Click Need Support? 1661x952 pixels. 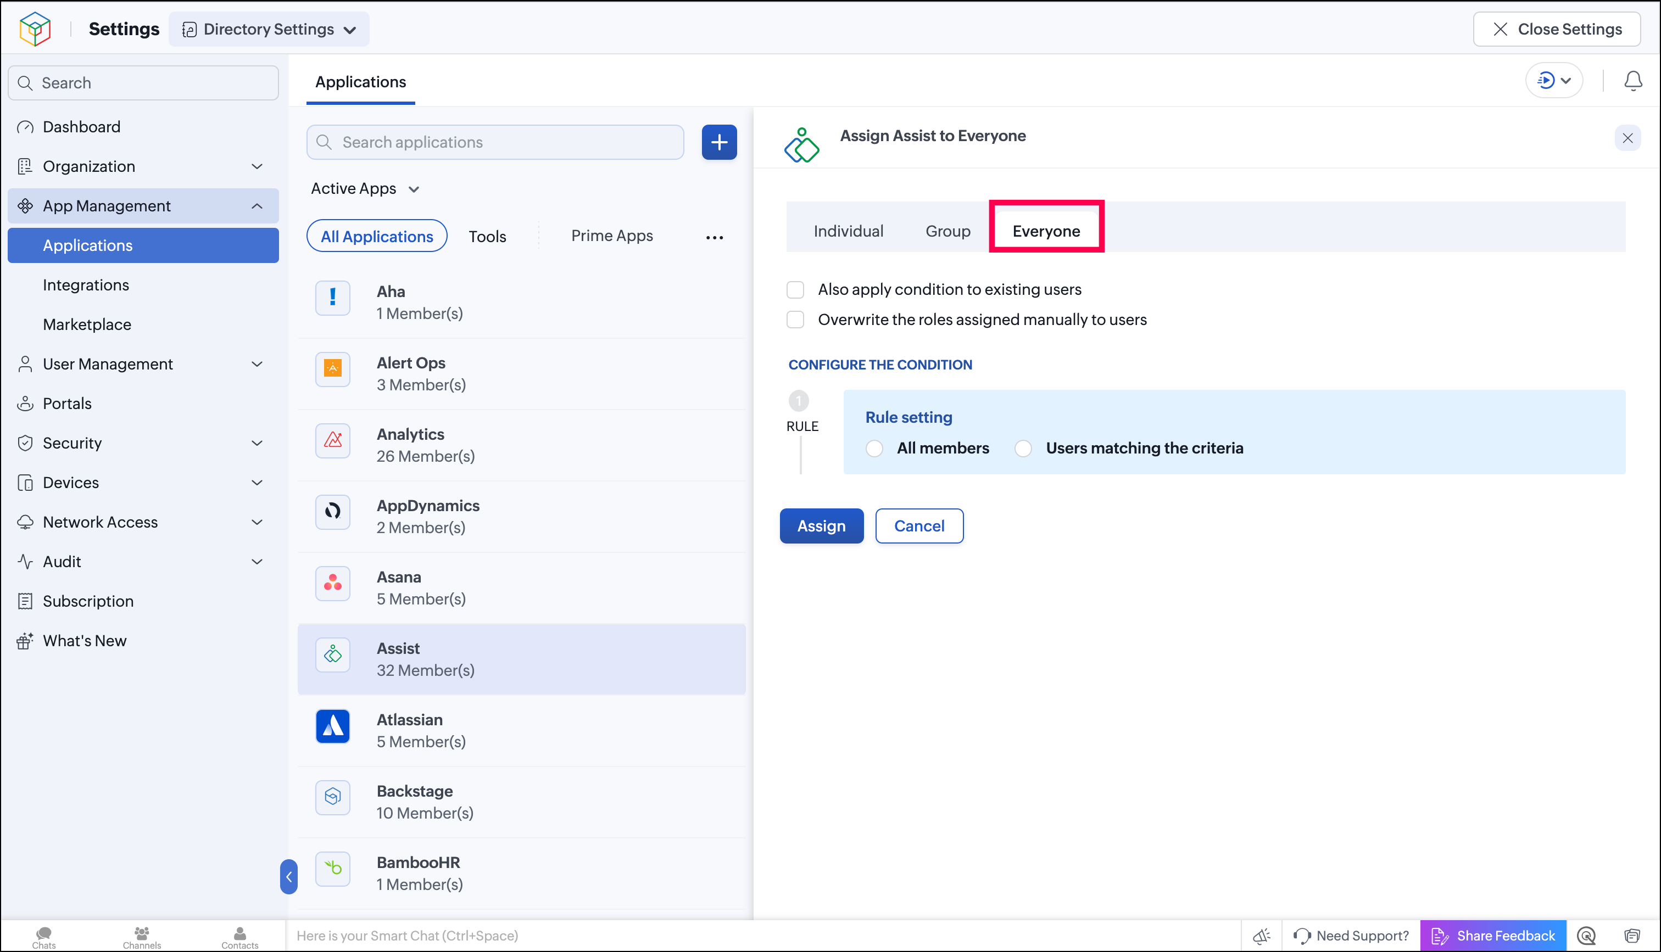(1351, 936)
